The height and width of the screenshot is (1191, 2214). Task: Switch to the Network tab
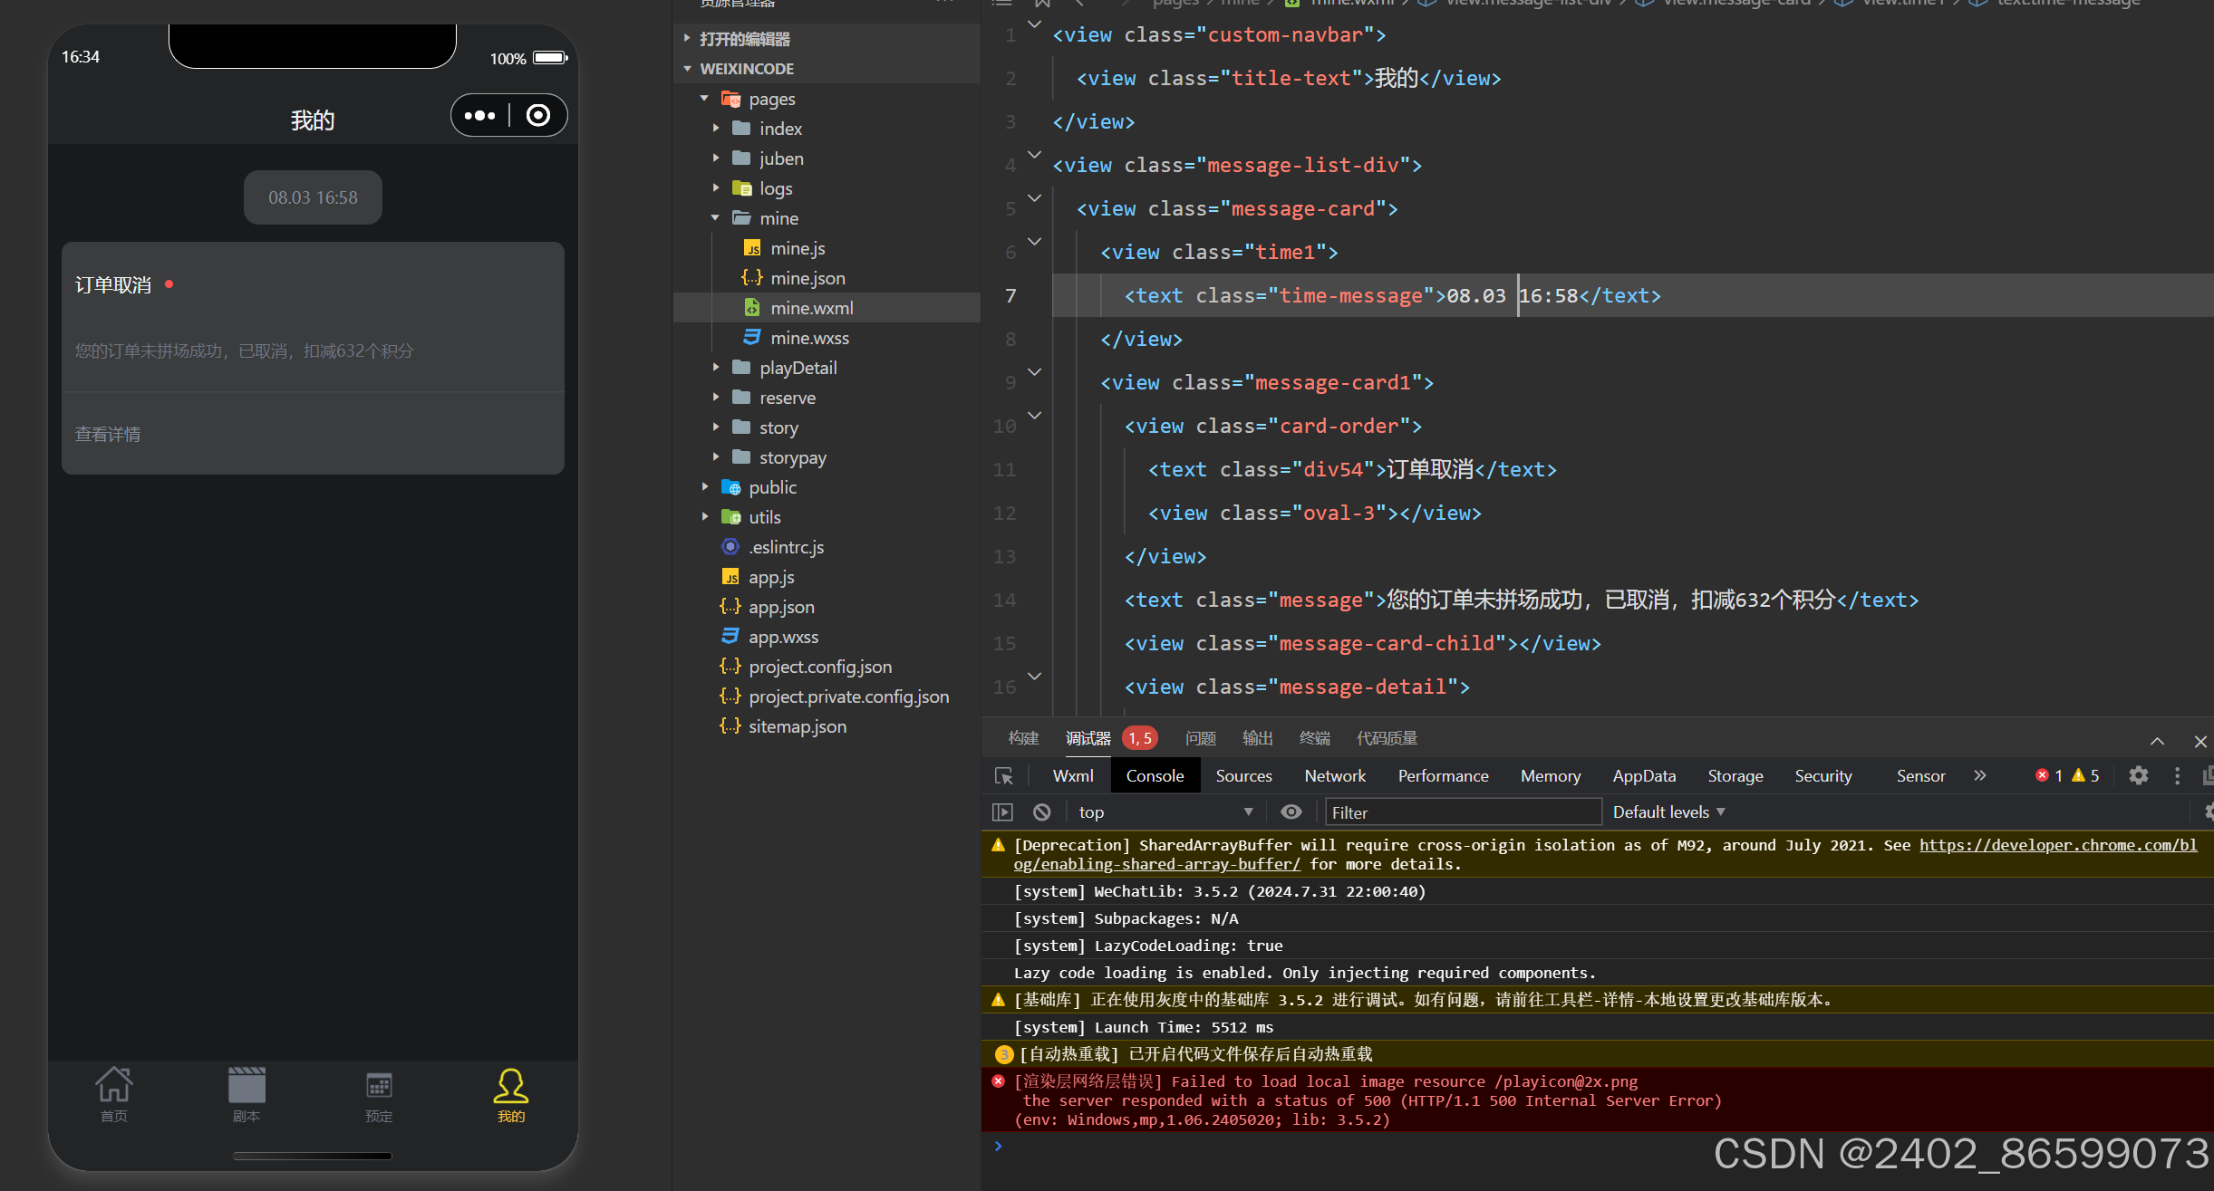point(1334,776)
